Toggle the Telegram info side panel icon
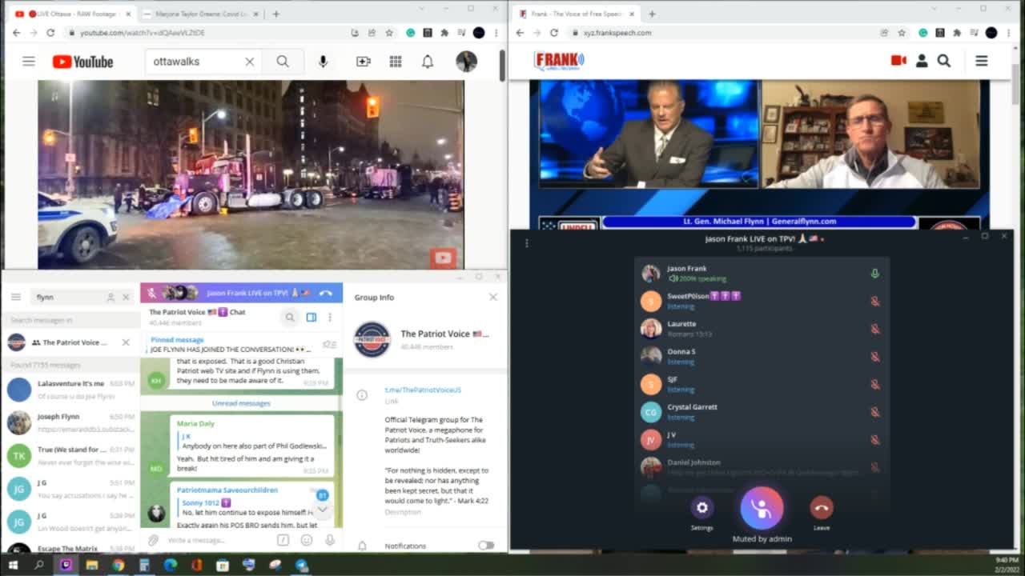The height and width of the screenshot is (576, 1025). click(x=312, y=318)
